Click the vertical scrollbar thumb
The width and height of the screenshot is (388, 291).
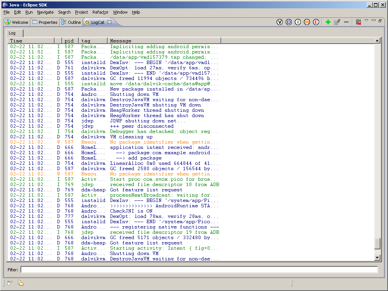click(377, 244)
